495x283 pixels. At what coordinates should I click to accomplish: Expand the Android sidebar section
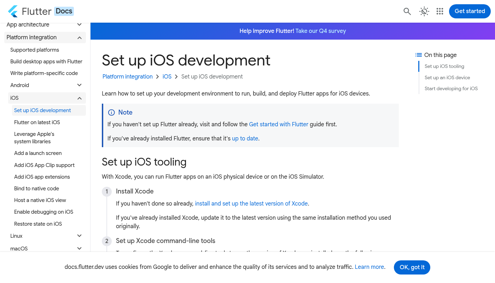(x=80, y=85)
